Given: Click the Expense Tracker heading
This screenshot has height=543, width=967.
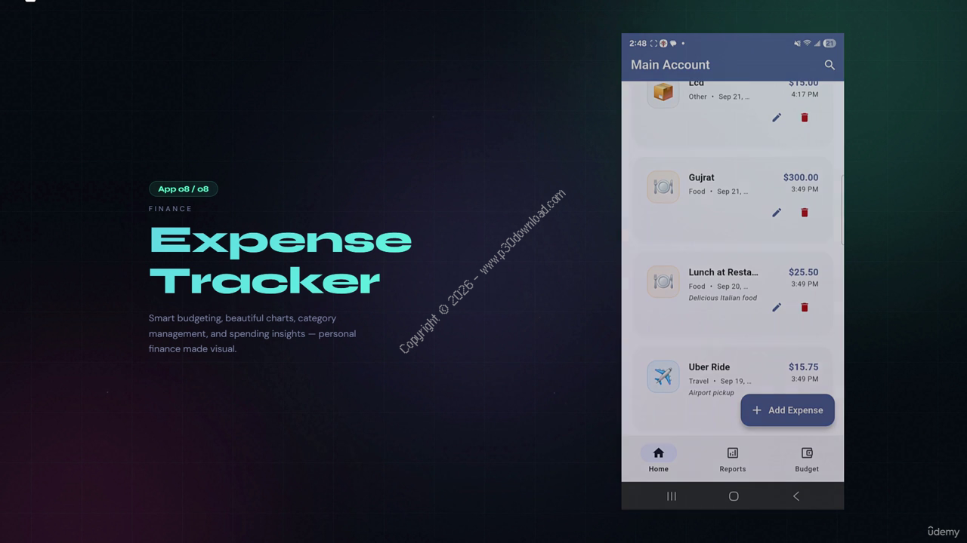Looking at the screenshot, I should click(280, 261).
